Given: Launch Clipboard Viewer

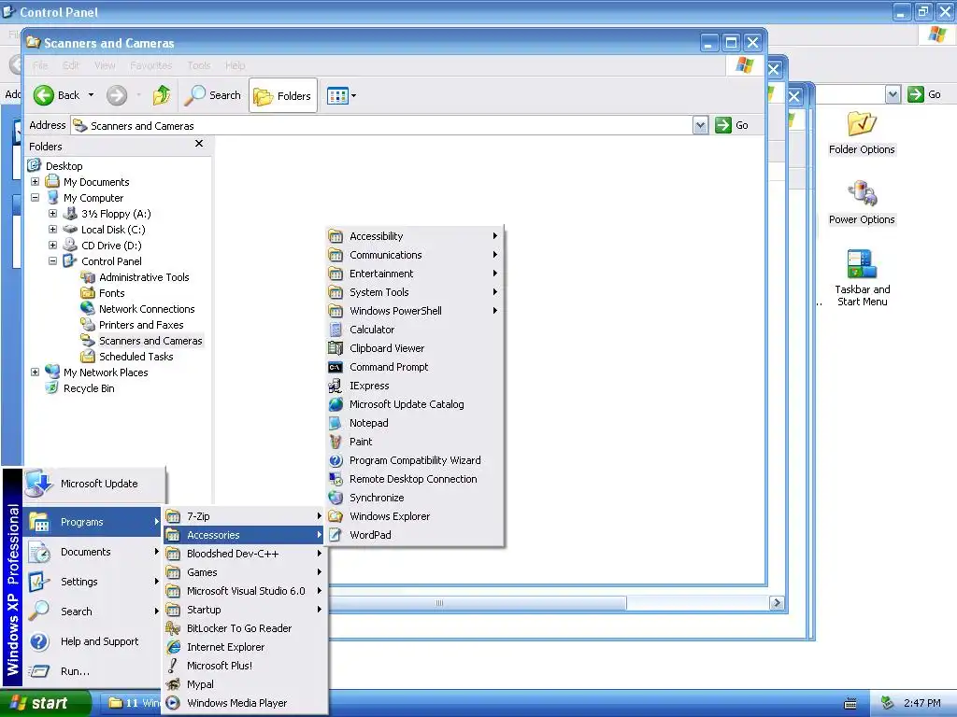Looking at the screenshot, I should (x=415, y=348).
